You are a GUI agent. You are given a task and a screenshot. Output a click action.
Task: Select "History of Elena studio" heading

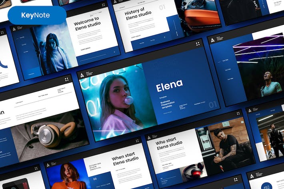click(x=137, y=15)
